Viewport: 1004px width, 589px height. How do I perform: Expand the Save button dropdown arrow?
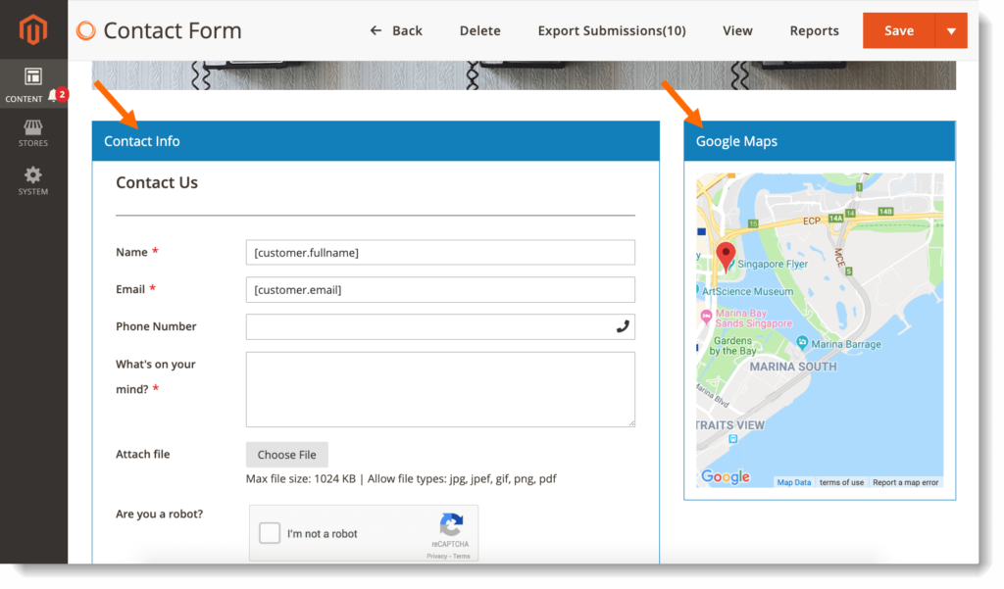point(951,30)
